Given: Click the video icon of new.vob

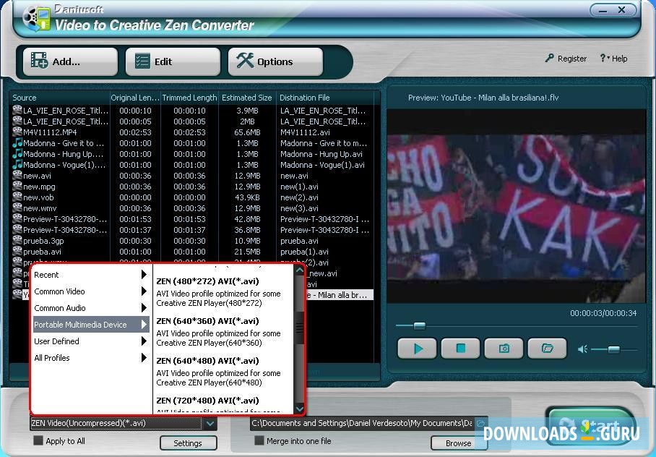Looking at the screenshot, I should point(17,197).
